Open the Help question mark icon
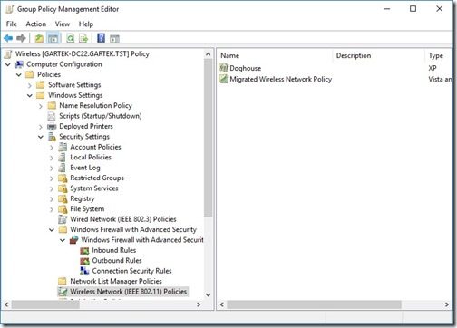457x328 pixels. tap(101, 38)
